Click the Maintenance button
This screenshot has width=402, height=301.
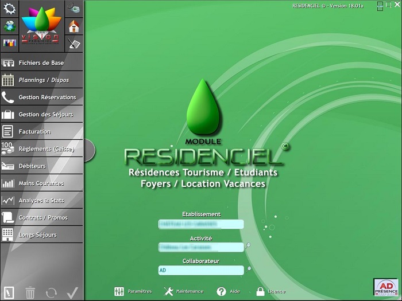point(184,291)
